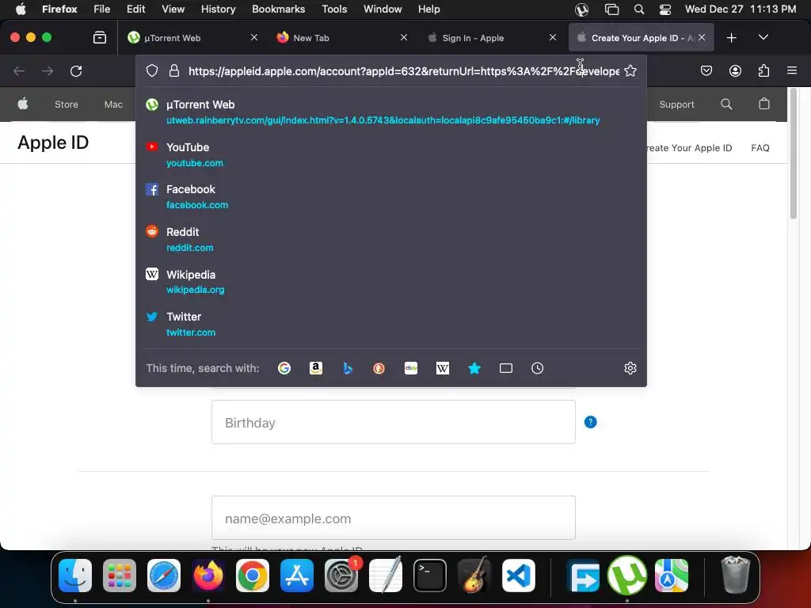Image resolution: width=811 pixels, height=608 pixels.
Task: Open a new tab with plus button
Action: click(x=731, y=37)
